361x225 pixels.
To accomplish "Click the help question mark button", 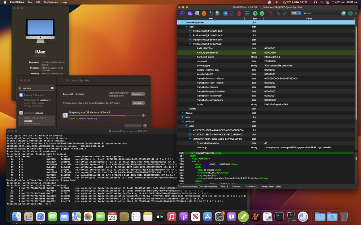I will point(145,126).
